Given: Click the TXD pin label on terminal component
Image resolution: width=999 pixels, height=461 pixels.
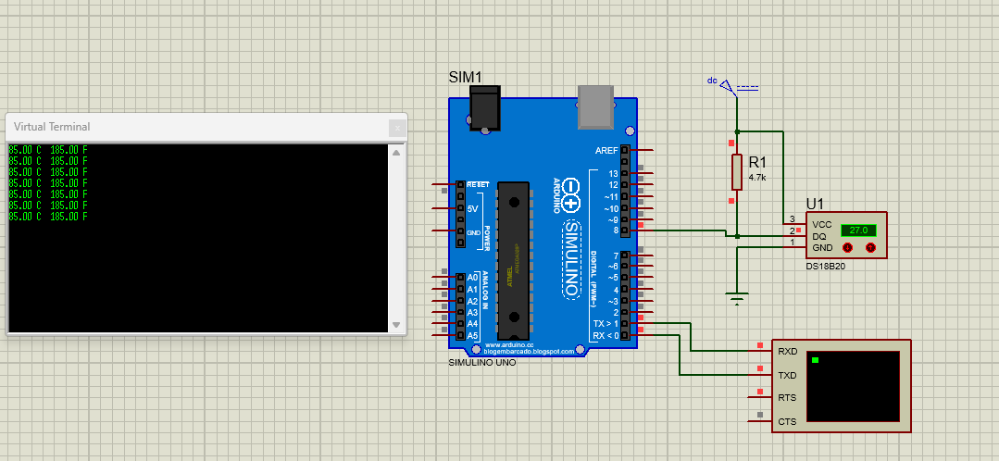Looking at the screenshot, I should click(x=788, y=376).
